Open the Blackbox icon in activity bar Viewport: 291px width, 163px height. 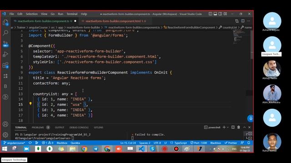click(x=5, y=86)
